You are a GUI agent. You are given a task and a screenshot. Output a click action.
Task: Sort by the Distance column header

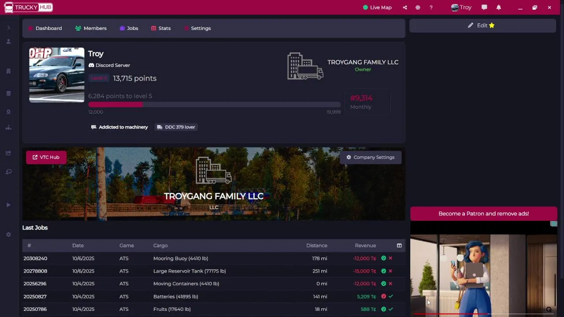coord(317,246)
